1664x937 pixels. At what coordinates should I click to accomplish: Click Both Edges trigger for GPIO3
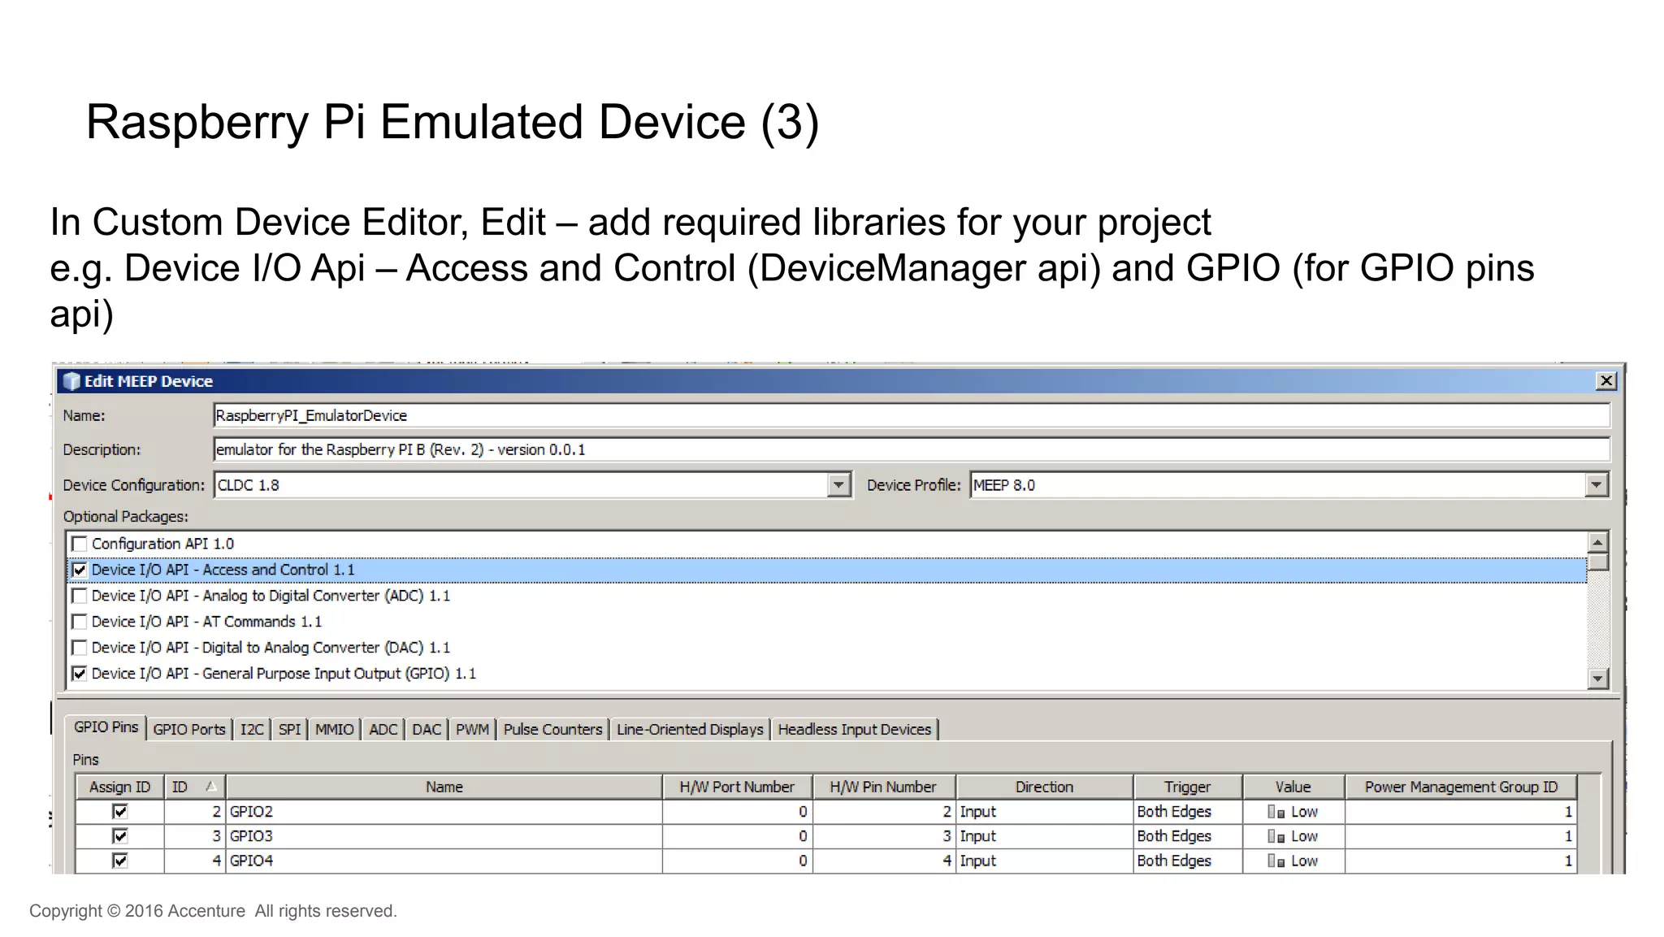pos(1187,836)
